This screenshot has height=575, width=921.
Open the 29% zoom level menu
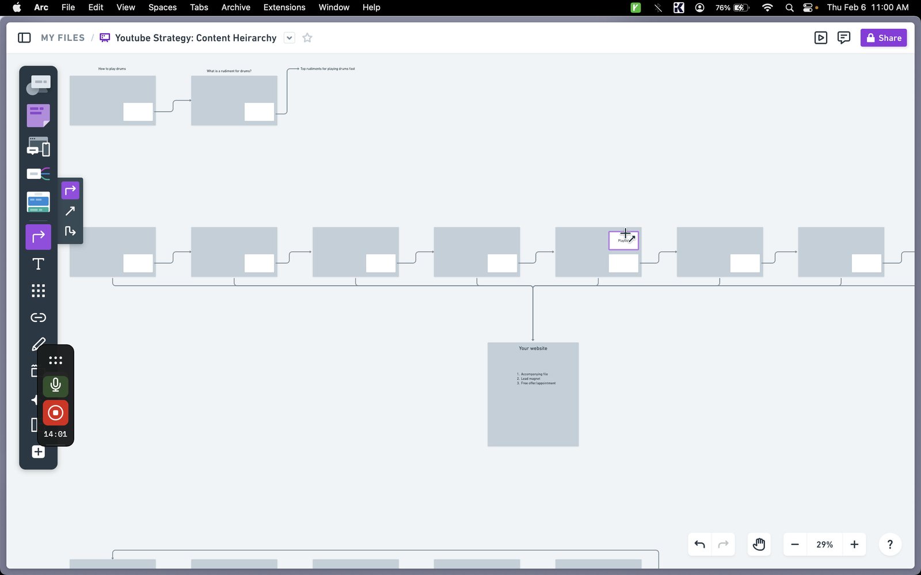click(x=824, y=545)
